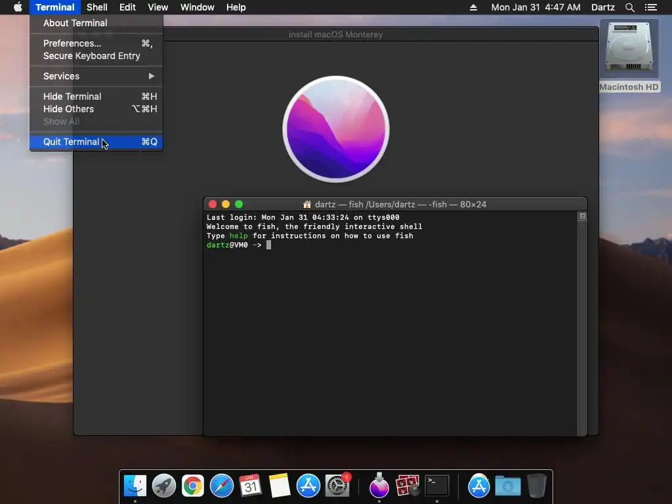Viewport: 672px width, 504px height.
Task: Open Photo Booth from the Dock
Action: [x=408, y=486]
